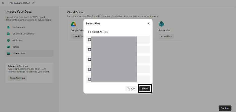
Task: Click the For Documentation title
Action: click(x=20, y=3)
